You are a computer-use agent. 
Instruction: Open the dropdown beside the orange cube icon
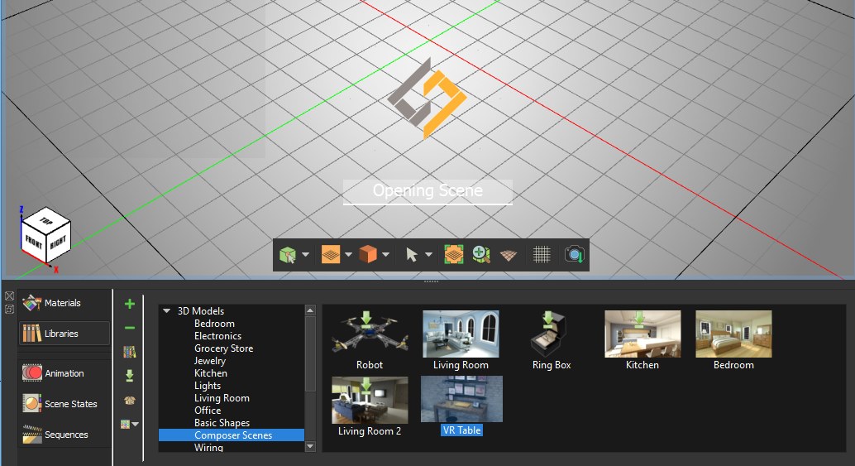385,255
